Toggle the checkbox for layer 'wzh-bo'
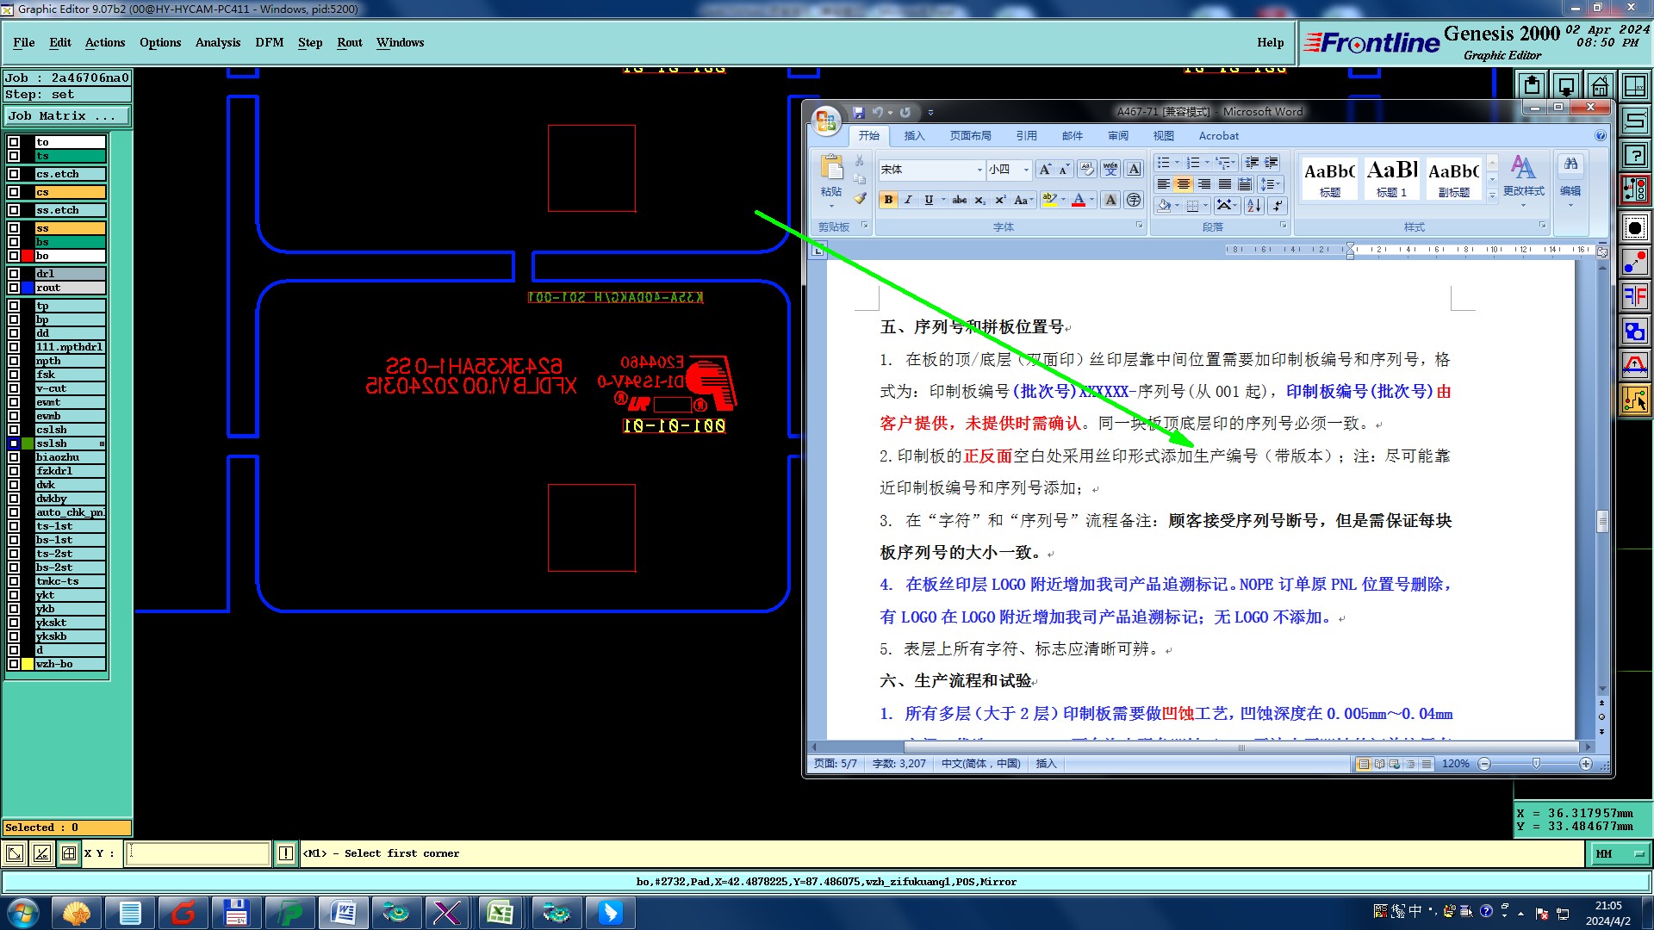The height and width of the screenshot is (930, 1654). tap(14, 664)
